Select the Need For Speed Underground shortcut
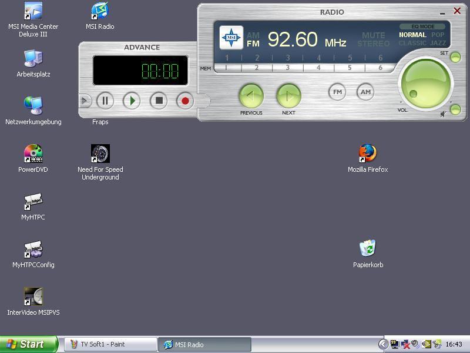This screenshot has width=470, height=353. pos(100,162)
